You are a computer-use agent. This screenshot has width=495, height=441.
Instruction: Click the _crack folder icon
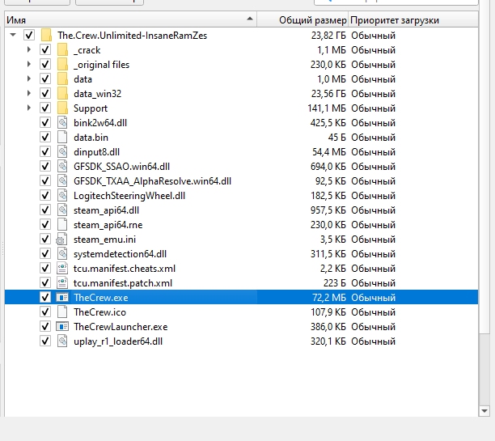[62, 50]
